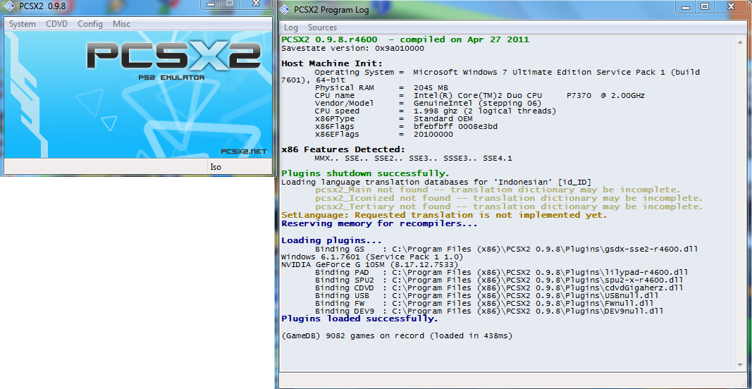
Task: Click the 'Binding GS' plugin line
Action: 506,249
